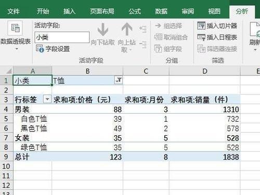260x195 pixels.
Task: Click the 数据透视表 icon
Action: coord(15,28)
